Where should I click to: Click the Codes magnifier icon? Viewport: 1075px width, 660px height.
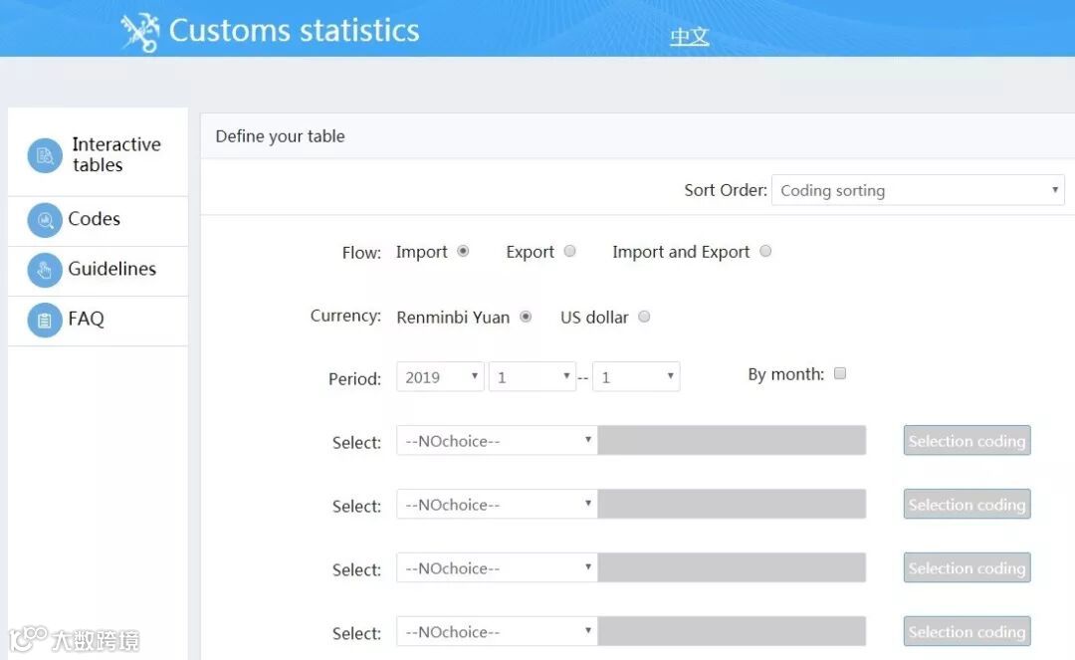click(45, 220)
